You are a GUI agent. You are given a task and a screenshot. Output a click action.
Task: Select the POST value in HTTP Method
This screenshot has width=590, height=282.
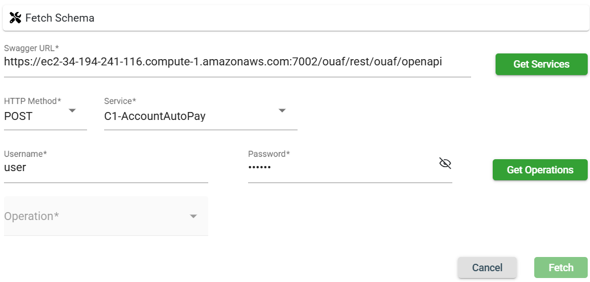19,117
